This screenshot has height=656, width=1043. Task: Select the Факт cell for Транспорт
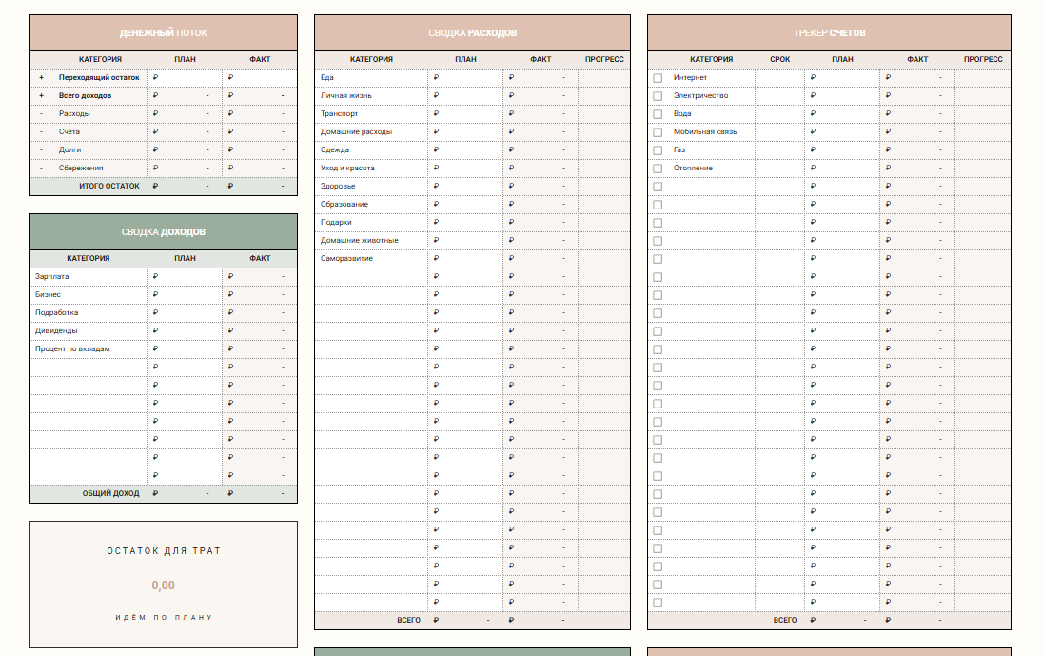click(541, 114)
